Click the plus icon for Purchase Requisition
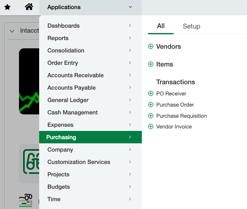The width and height of the screenshot is (247, 209). [151, 116]
